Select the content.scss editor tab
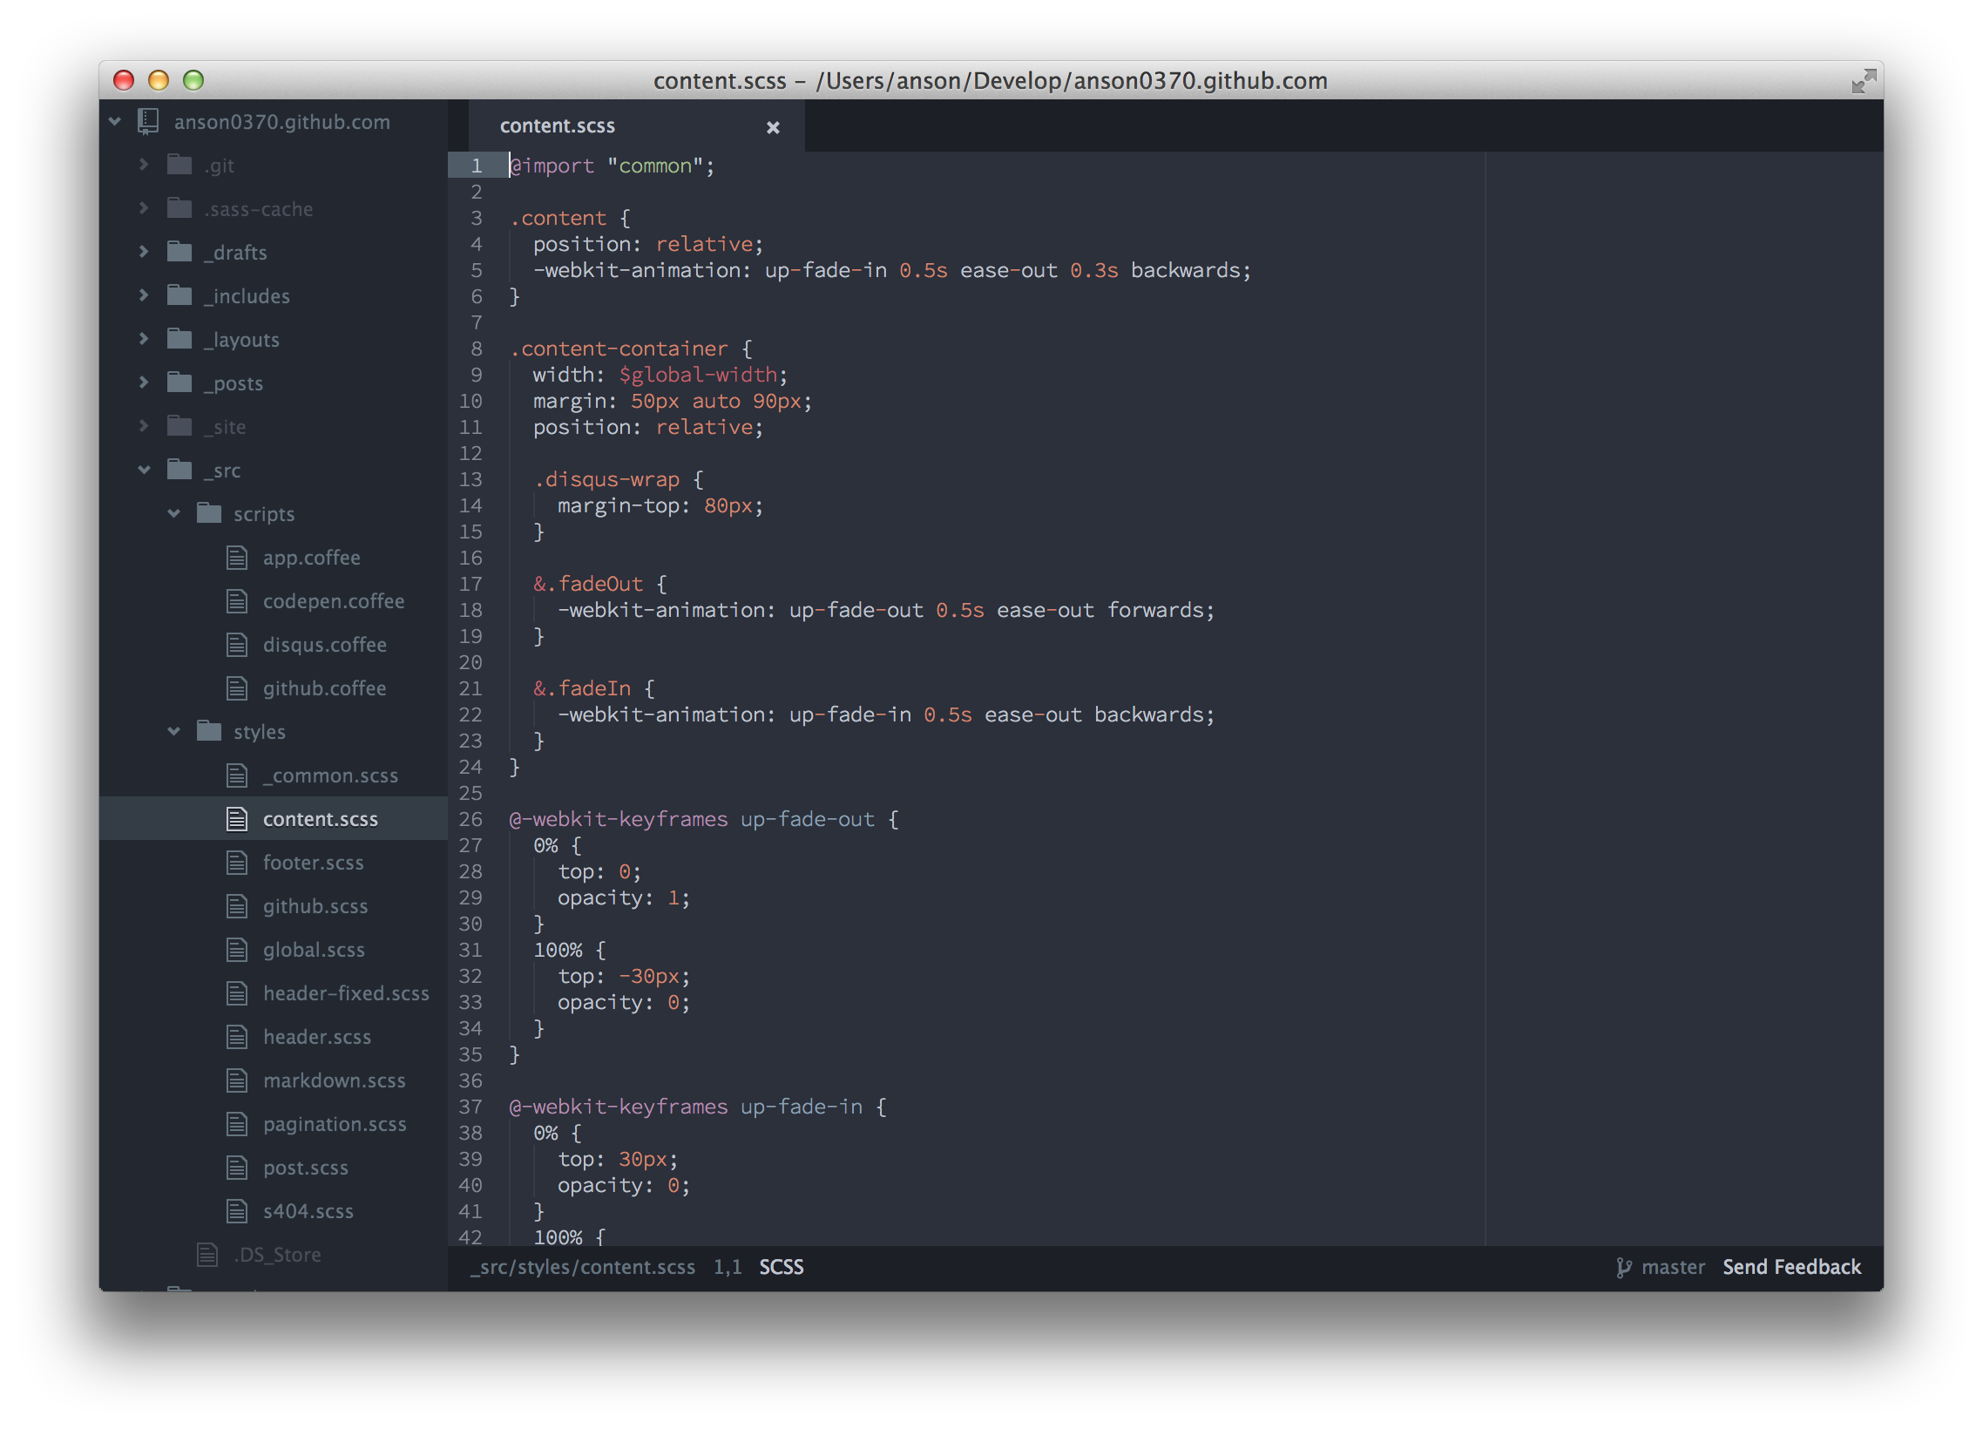This screenshot has width=1983, height=1429. (x=558, y=126)
